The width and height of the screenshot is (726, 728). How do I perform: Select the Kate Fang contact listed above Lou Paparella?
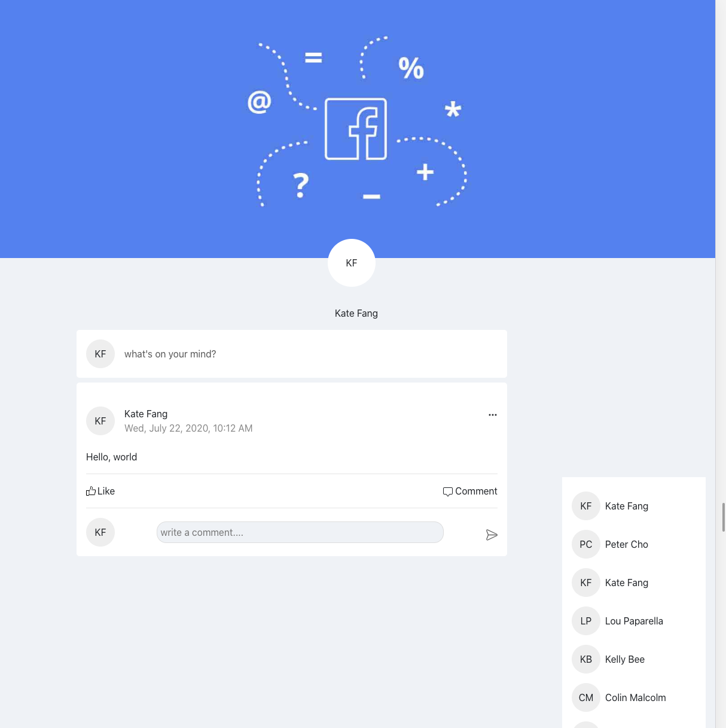(627, 583)
